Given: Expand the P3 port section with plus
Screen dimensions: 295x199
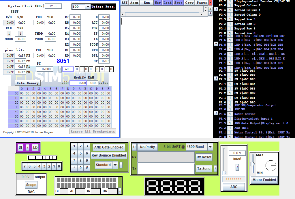Looking at the screenshot, I should (216, 113).
